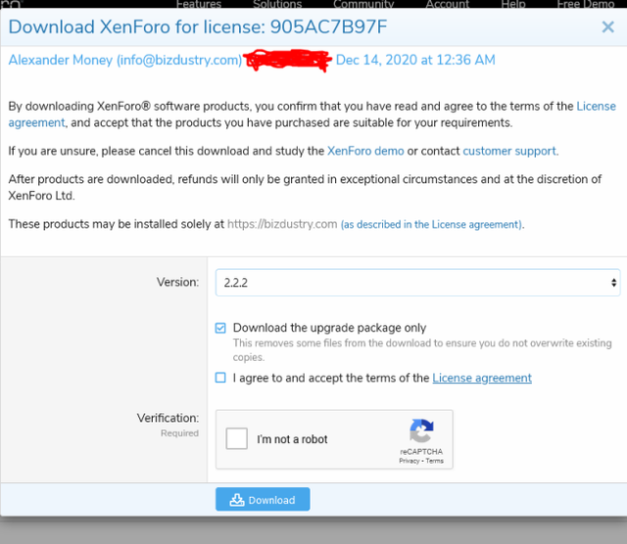Open the reCAPTCHA Terms link
Screen dimensions: 627x544
(435, 461)
